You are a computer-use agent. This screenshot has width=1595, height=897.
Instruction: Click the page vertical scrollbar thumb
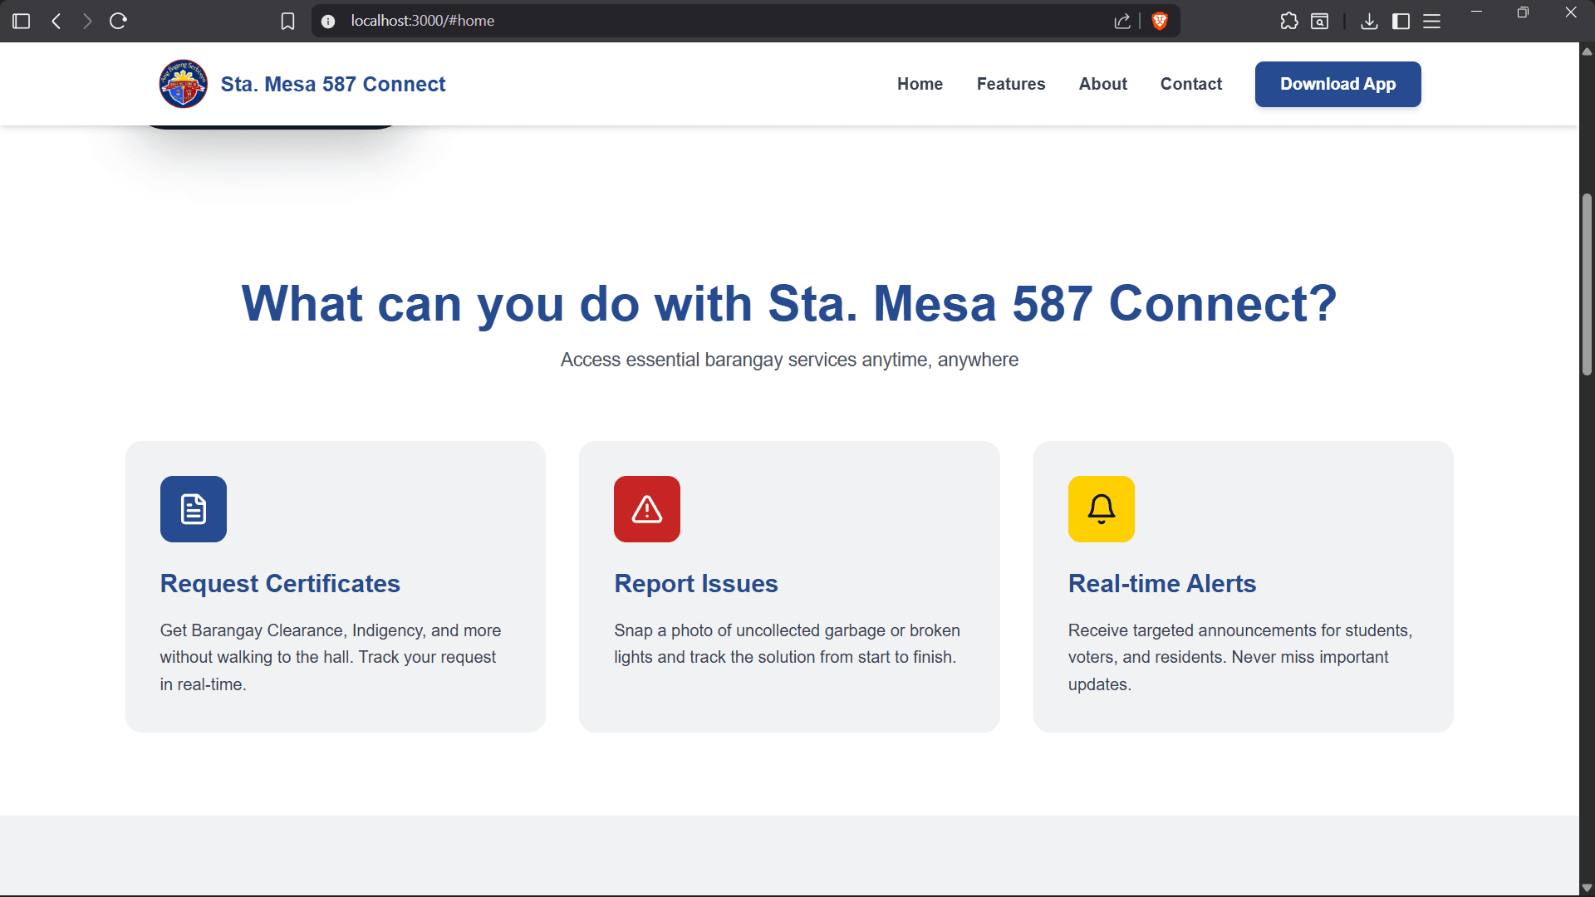tap(1587, 283)
